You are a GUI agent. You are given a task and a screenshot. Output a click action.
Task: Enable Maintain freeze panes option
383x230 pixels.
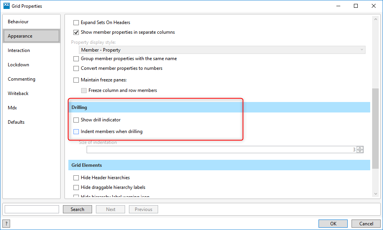(76, 80)
